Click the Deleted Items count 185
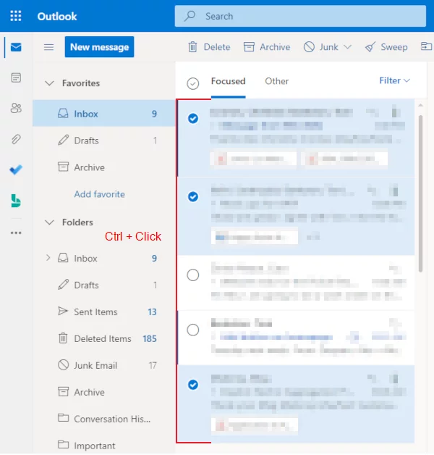The image size is (434, 455). [150, 338]
